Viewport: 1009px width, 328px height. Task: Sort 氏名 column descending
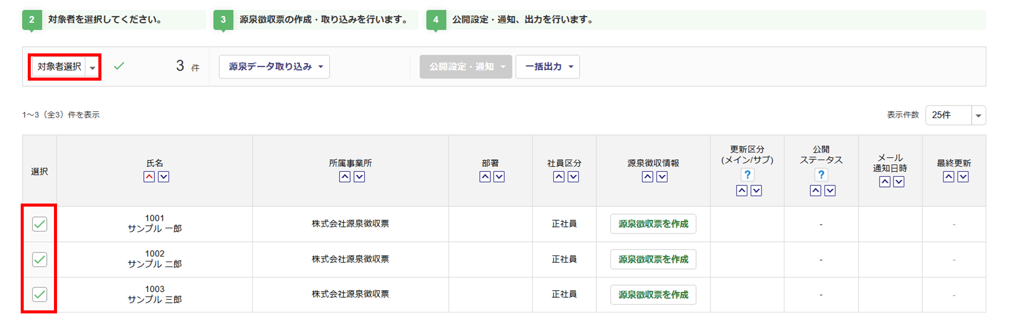tap(163, 177)
